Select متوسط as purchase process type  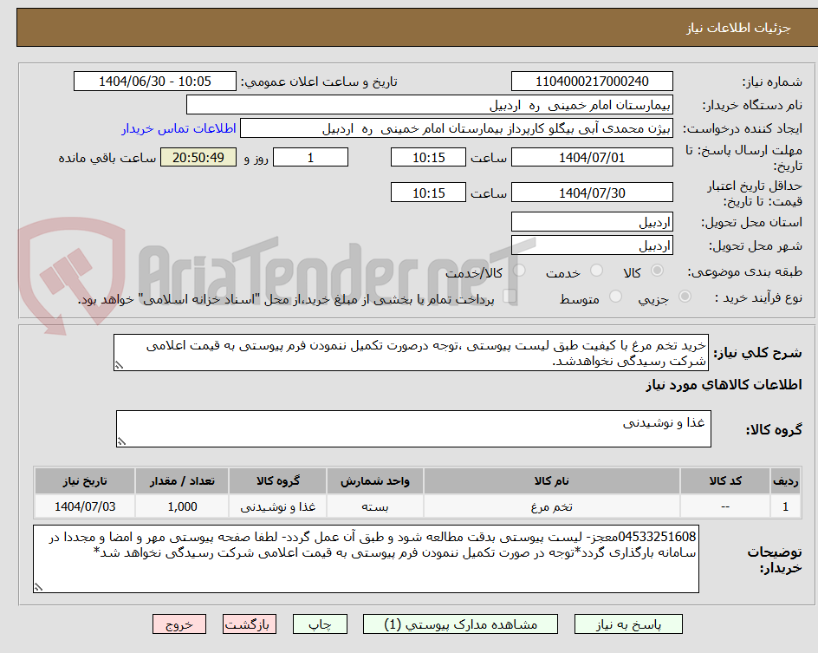pos(615,296)
